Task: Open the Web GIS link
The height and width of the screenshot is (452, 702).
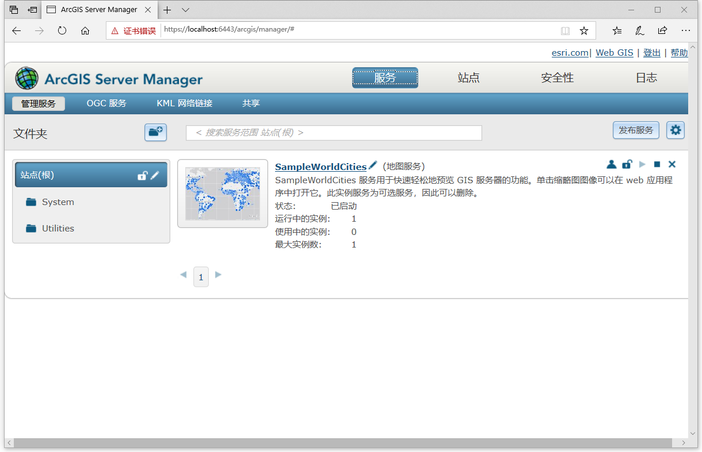Action: [615, 53]
